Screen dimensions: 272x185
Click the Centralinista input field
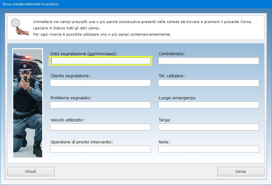pyautogui.click(x=208, y=61)
